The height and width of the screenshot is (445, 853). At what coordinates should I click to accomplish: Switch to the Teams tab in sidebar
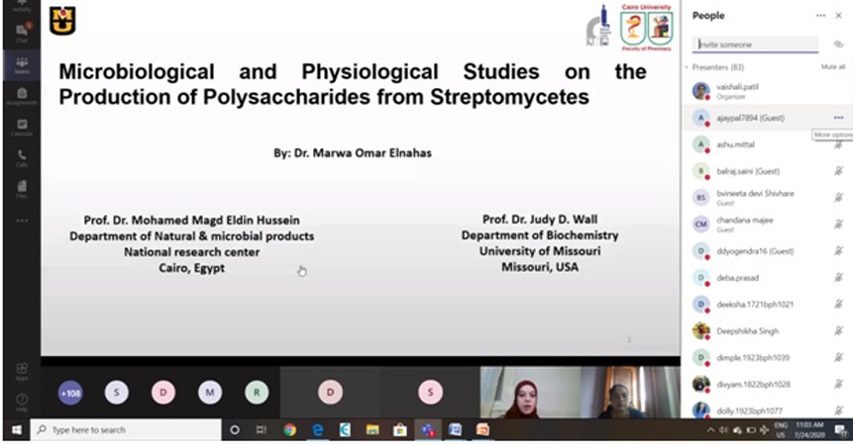(x=21, y=64)
